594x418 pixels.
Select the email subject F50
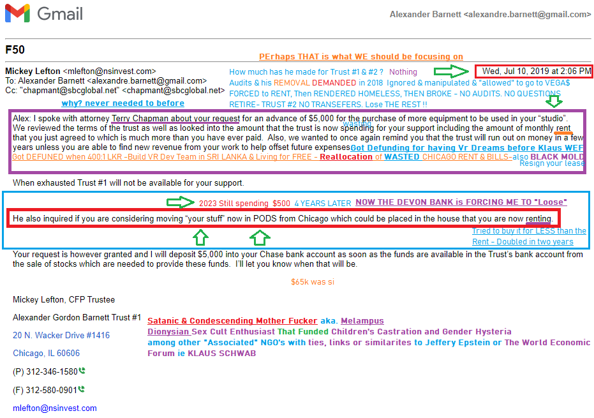[15, 50]
